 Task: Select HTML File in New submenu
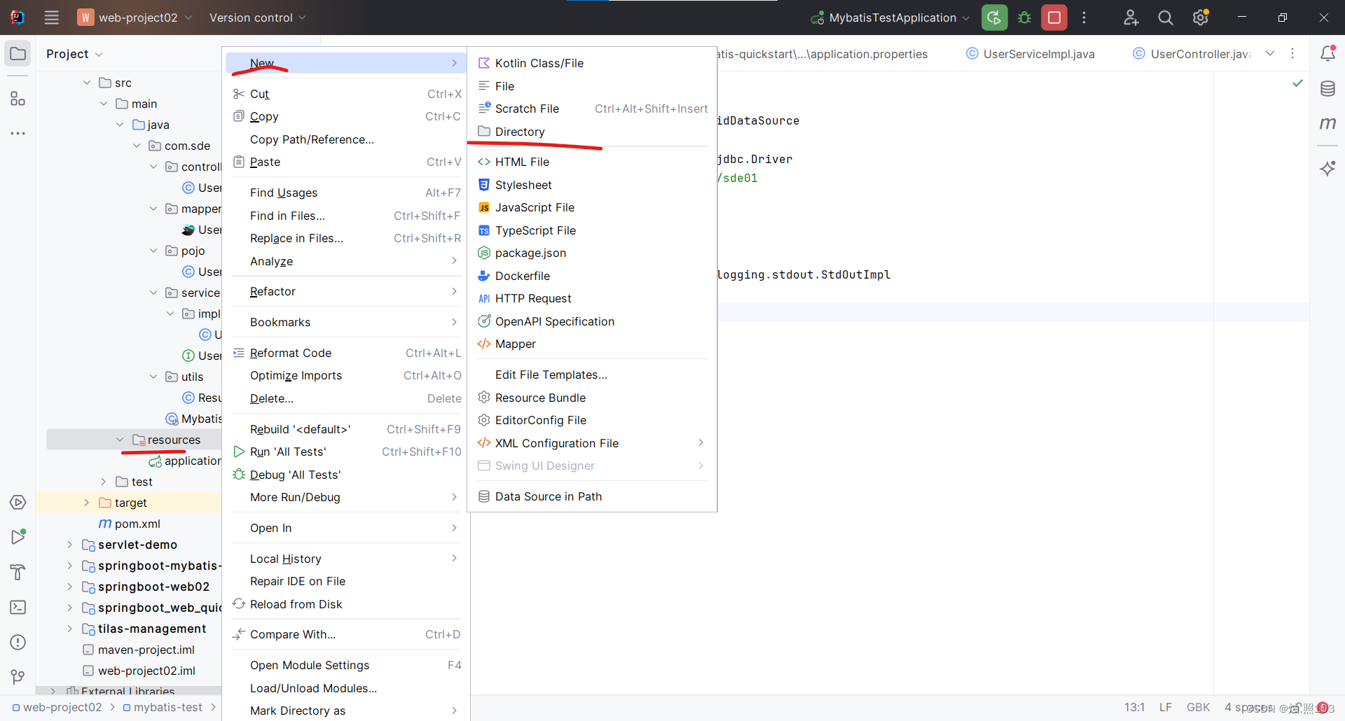pyautogui.click(x=592, y=162)
